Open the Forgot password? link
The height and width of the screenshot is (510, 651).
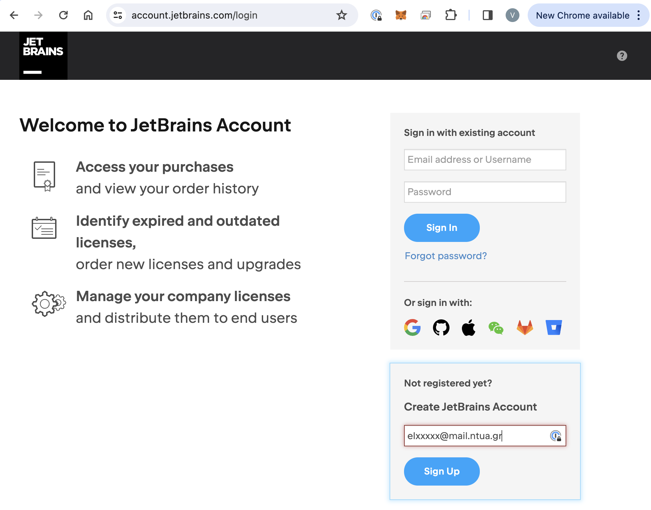(x=446, y=256)
